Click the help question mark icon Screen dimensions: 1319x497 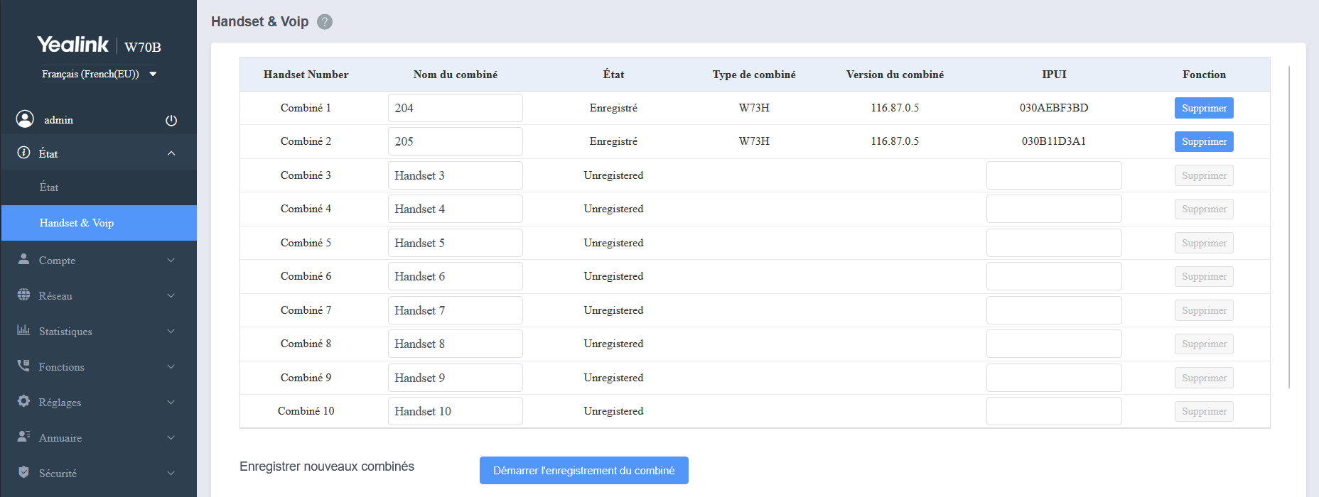tap(324, 22)
